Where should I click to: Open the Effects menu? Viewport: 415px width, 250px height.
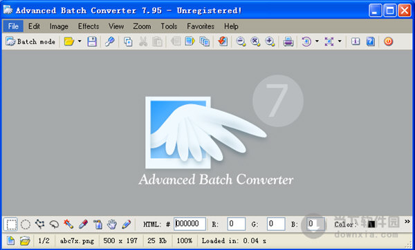coord(89,26)
